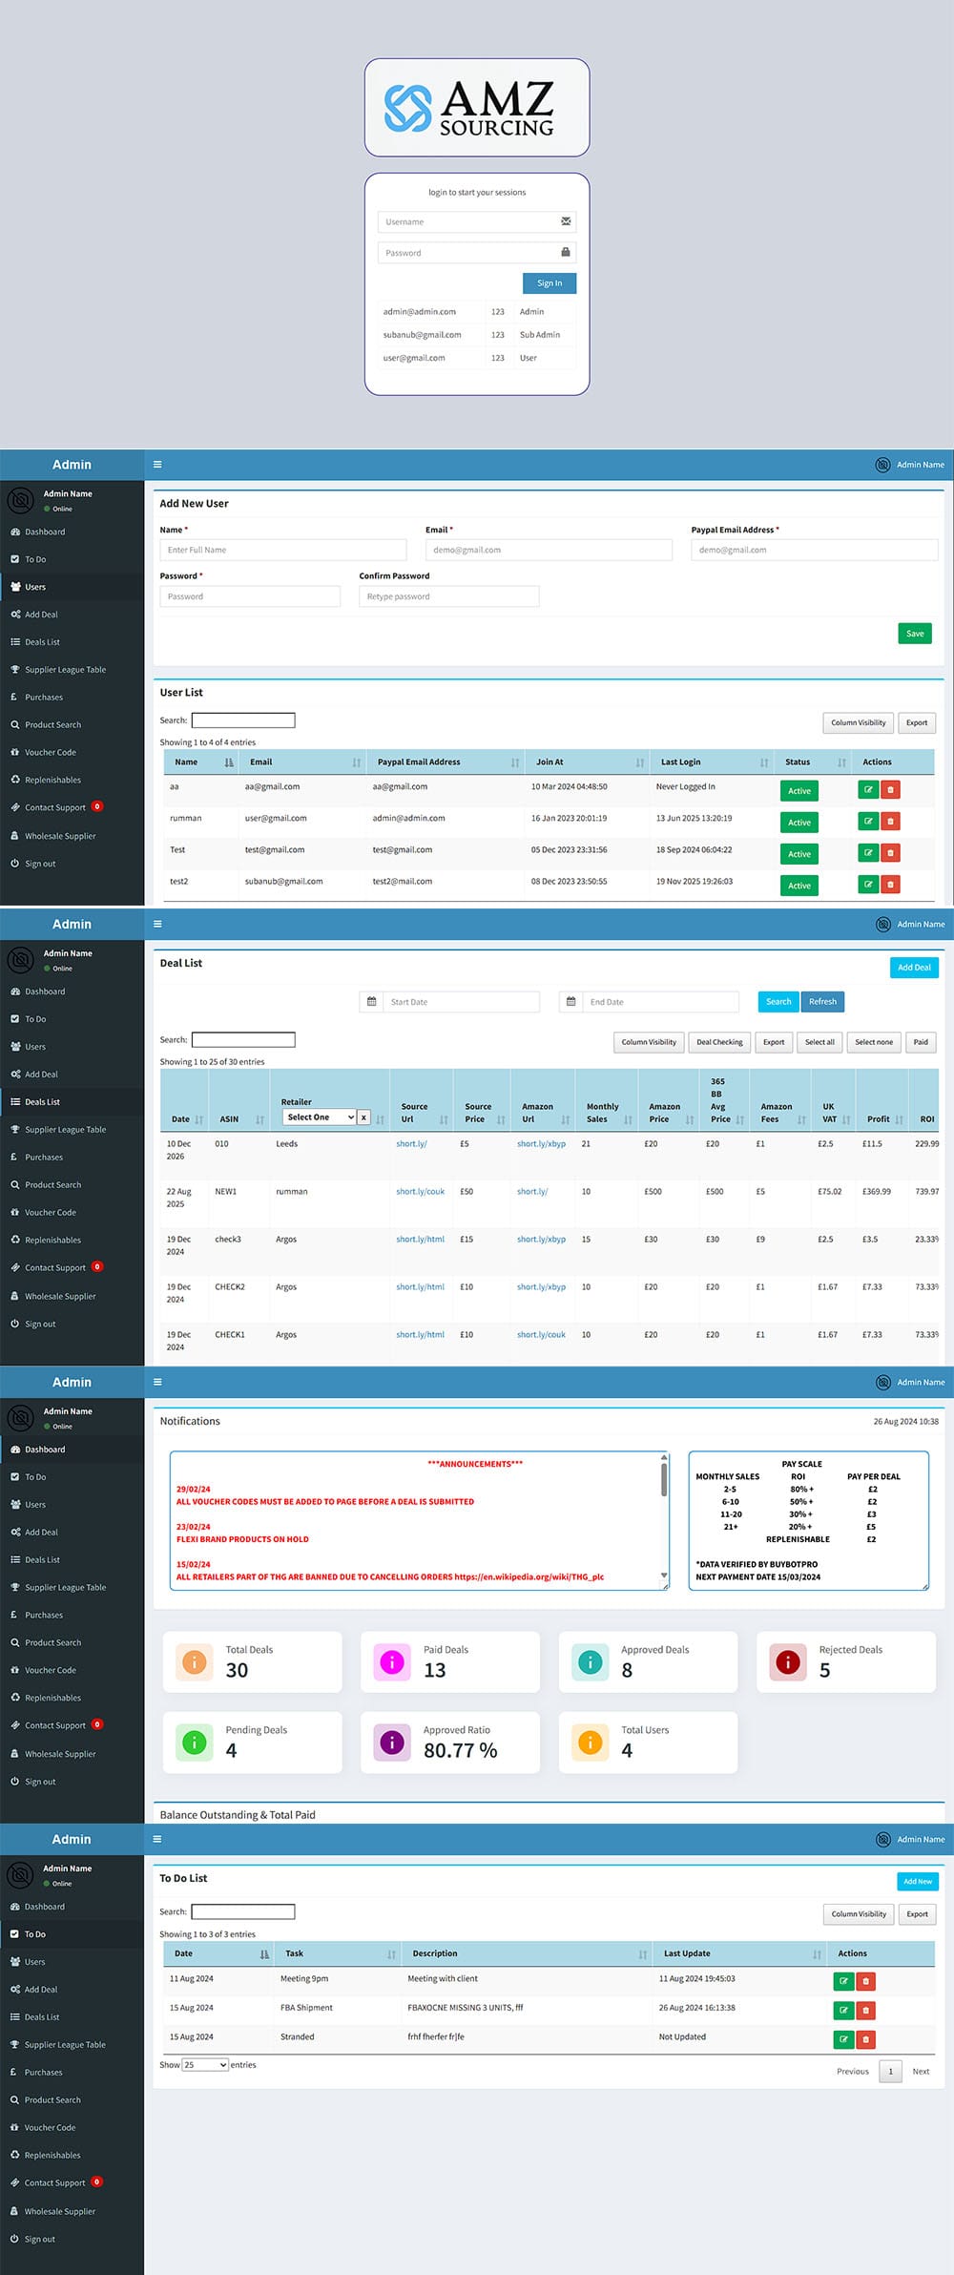Delete user test2 with the trash icon

pos(890,885)
